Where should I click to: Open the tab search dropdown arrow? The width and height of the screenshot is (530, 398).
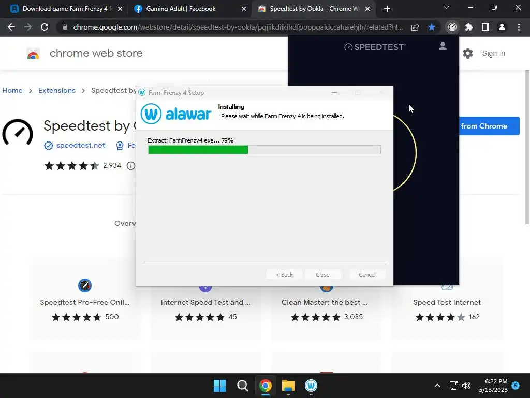447,7
